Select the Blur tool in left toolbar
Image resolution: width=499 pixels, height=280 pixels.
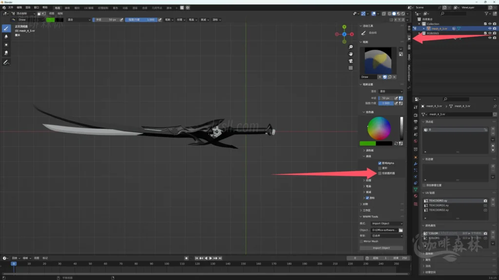tap(6, 36)
